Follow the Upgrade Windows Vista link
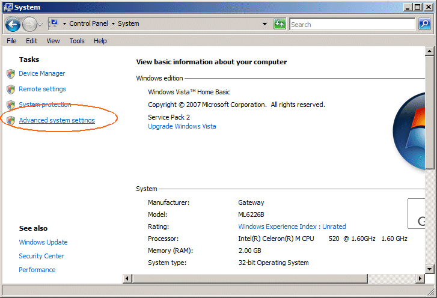Image resolution: width=437 pixels, height=298 pixels. [182, 126]
